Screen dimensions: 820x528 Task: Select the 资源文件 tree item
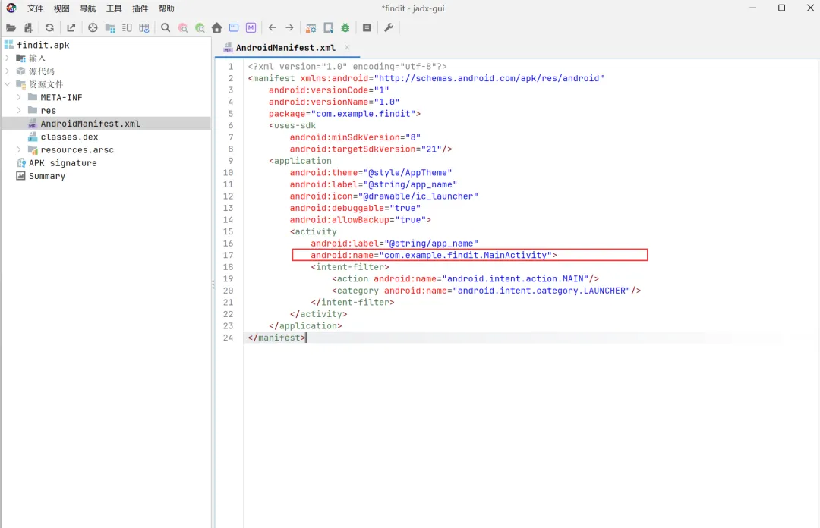click(x=46, y=84)
